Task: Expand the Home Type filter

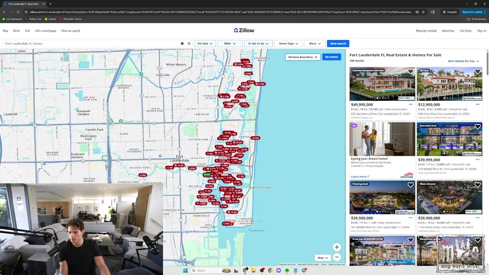Action: (288, 44)
